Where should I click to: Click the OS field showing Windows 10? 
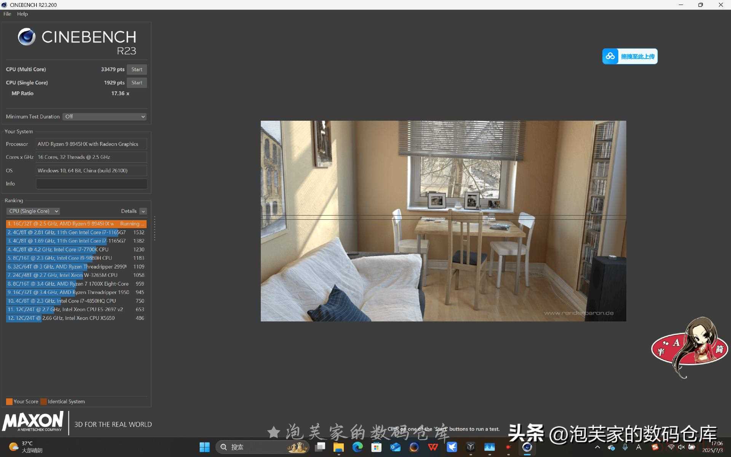[91, 170]
